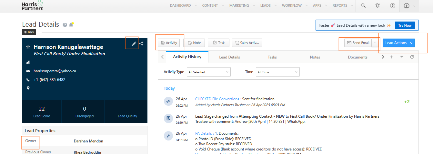Open CHECKED File Conversions activity link

(218, 99)
